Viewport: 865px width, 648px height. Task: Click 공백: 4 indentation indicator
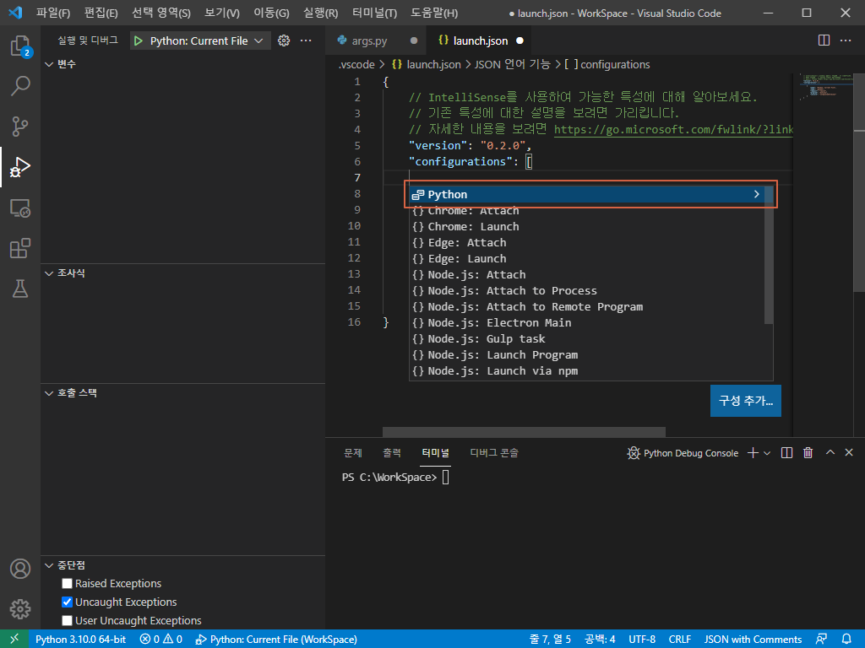coord(600,640)
